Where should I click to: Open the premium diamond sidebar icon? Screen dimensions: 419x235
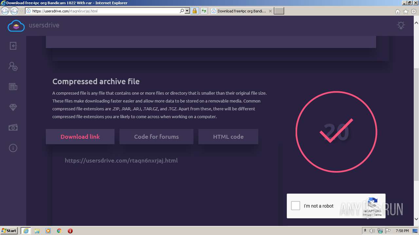[13, 107]
